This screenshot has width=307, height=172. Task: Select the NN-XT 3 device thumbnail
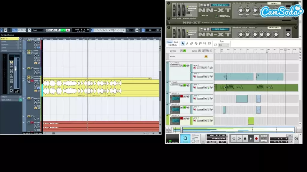[175, 121]
